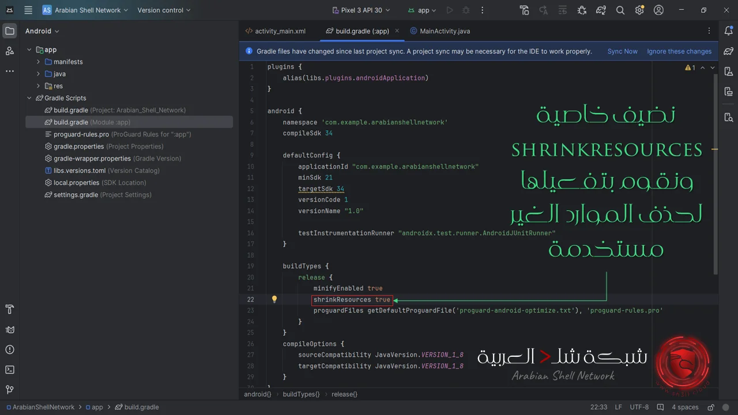738x415 pixels.
Task: Open the Build tool window hammer
Action: [x=9, y=310]
